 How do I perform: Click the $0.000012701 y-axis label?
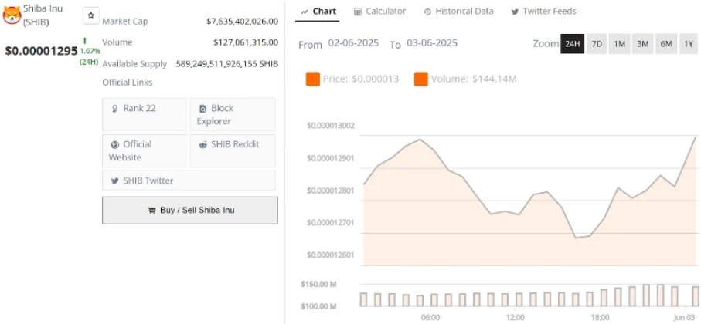coord(330,222)
